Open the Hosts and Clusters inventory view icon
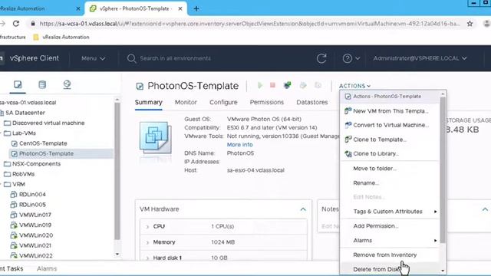 coord(18,84)
